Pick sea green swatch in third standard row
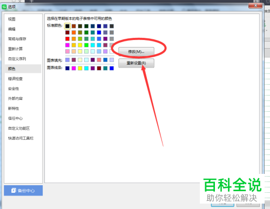Image resolution: width=270 pixels, height=209 pixels. [86, 39]
